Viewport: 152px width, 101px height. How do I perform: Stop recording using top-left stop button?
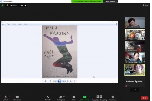(25, 5)
